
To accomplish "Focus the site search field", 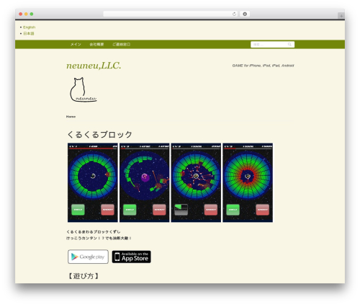I will click(272, 45).
